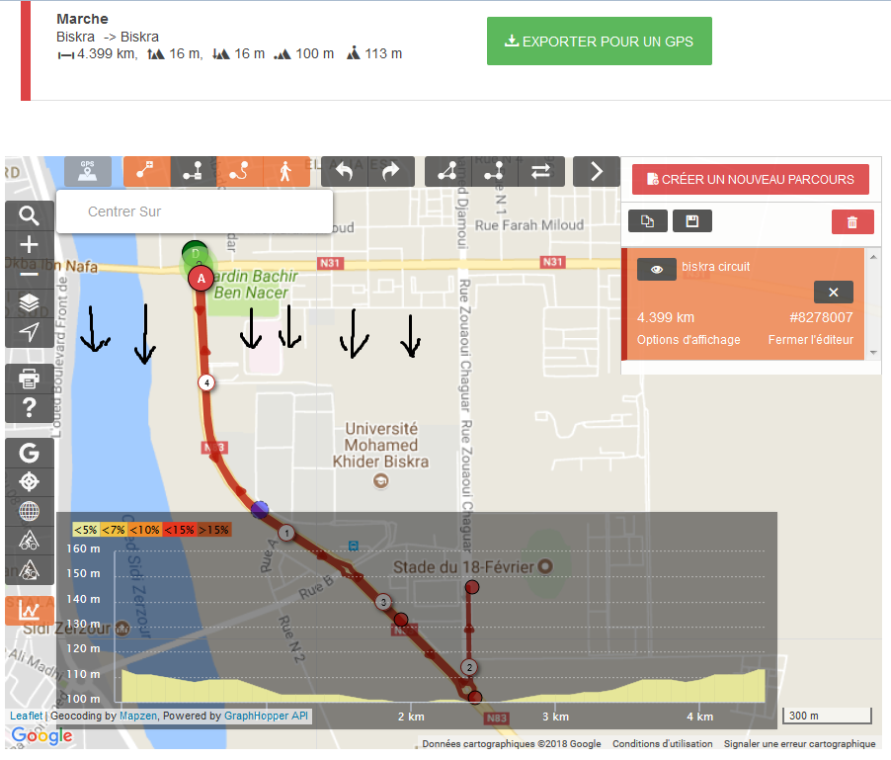Click the crosshair target icon
This screenshot has width=891, height=760.
click(x=29, y=482)
